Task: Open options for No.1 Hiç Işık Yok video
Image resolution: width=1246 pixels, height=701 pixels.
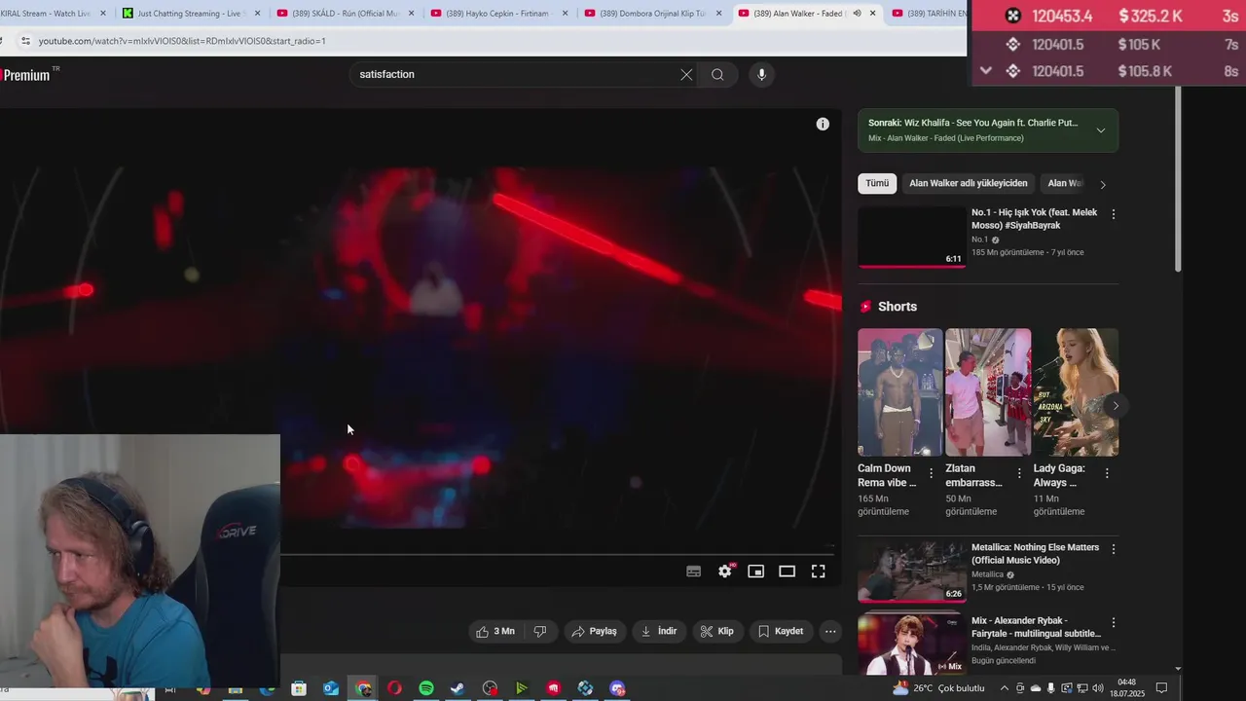Action: click(x=1114, y=214)
